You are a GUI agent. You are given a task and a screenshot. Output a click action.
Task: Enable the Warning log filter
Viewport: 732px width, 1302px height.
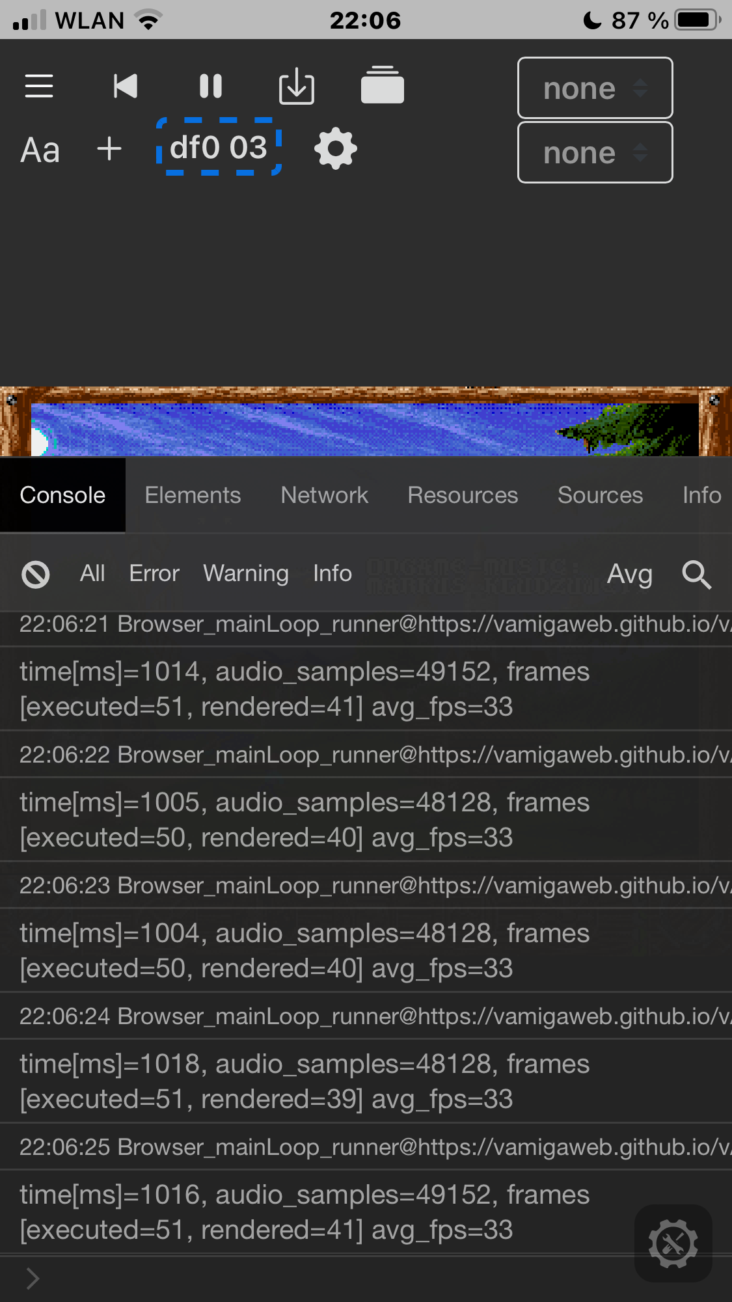(245, 574)
